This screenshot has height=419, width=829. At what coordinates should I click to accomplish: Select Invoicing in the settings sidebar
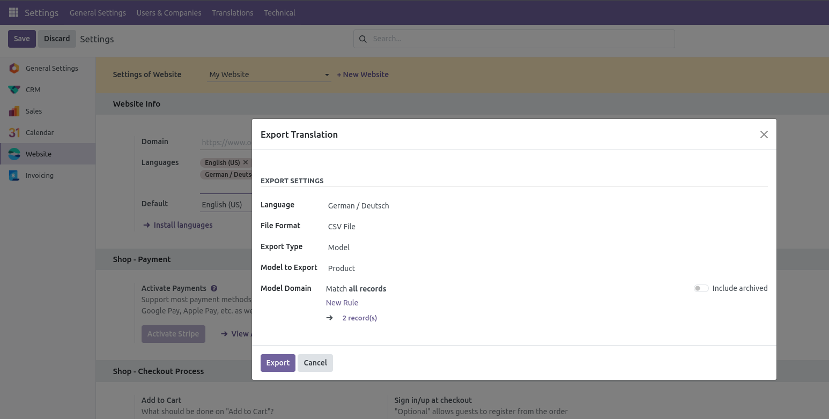(48, 175)
